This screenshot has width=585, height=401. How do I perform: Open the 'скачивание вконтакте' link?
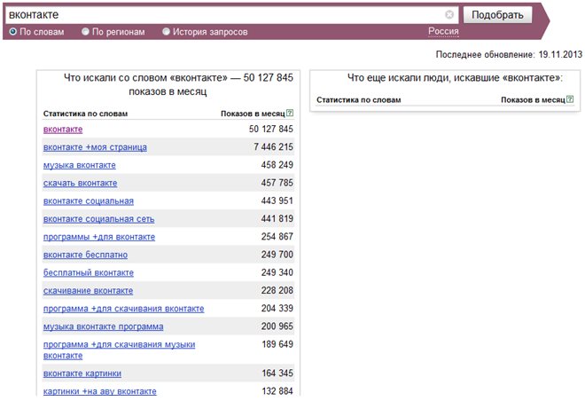click(x=88, y=290)
